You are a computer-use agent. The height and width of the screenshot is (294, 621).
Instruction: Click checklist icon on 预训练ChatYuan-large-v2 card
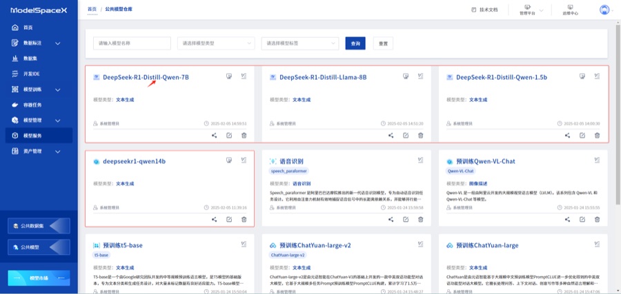click(421, 244)
